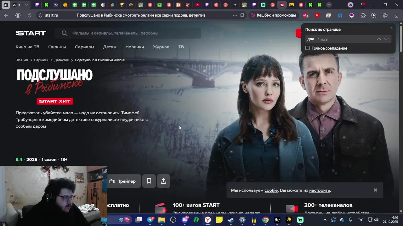This screenshot has height=226, width=403.
Task: Go to next search match with down arrow
Action: click(386, 39)
